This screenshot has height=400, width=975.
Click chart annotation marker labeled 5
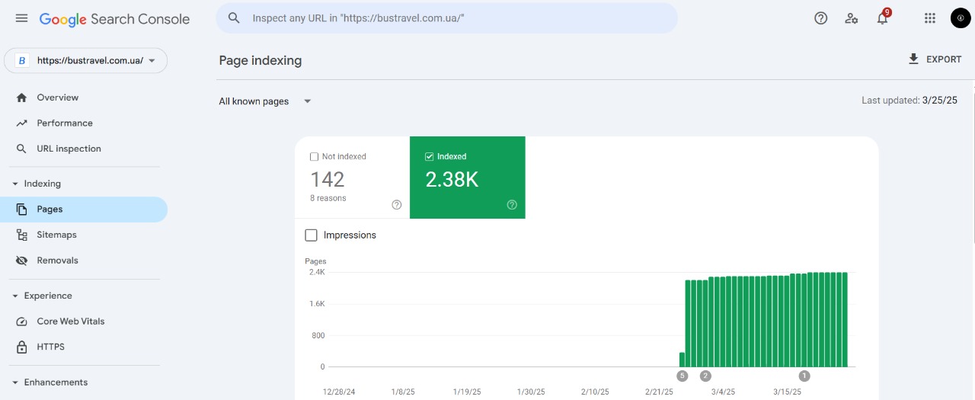pos(682,376)
